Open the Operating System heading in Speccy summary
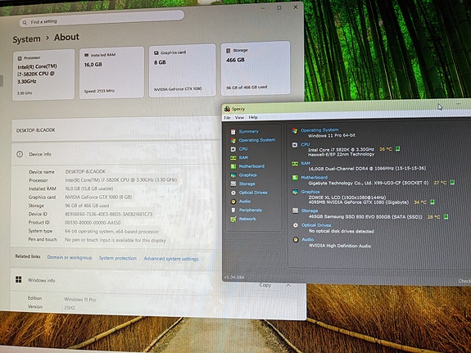 click(319, 130)
